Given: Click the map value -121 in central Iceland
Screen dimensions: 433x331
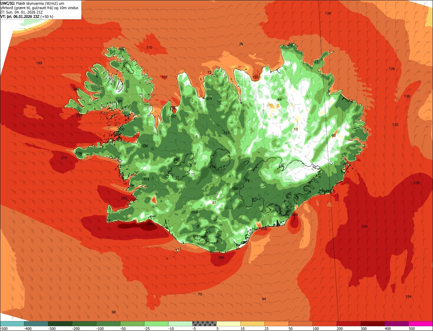Looking at the screenshot, I should tap(226, 133).
